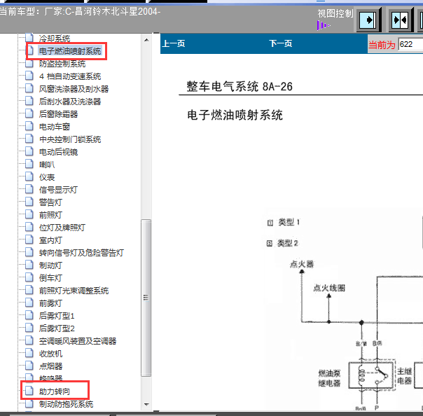This screenshot has height=416, width=423.
Task: Click 类型 2 legend entry
Action: click(282, 243)
